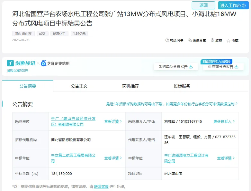Expand 查看详情 for 中交第二航务工程局
The width and height of the screenshot is (251, 191).
pos(113,158)
